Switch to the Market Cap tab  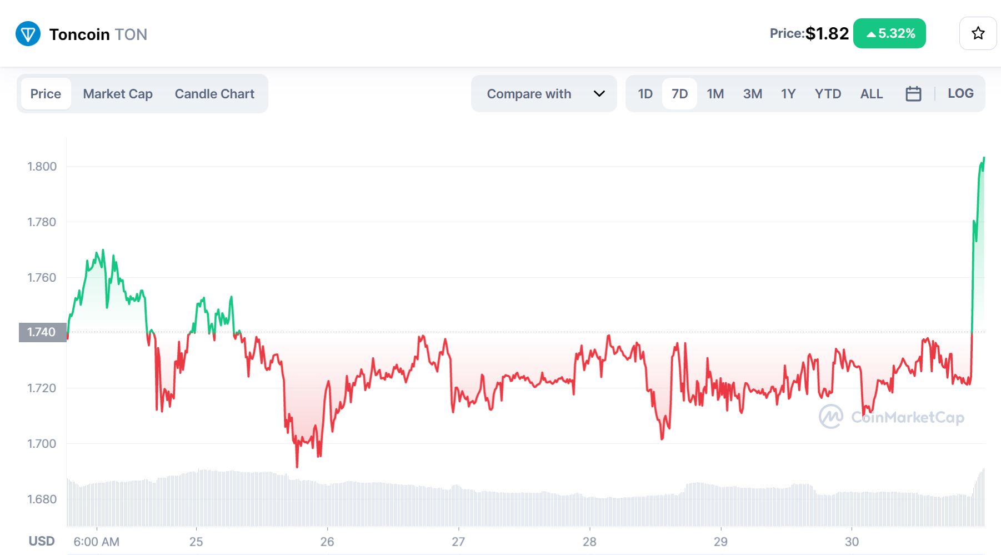[118, 94]
